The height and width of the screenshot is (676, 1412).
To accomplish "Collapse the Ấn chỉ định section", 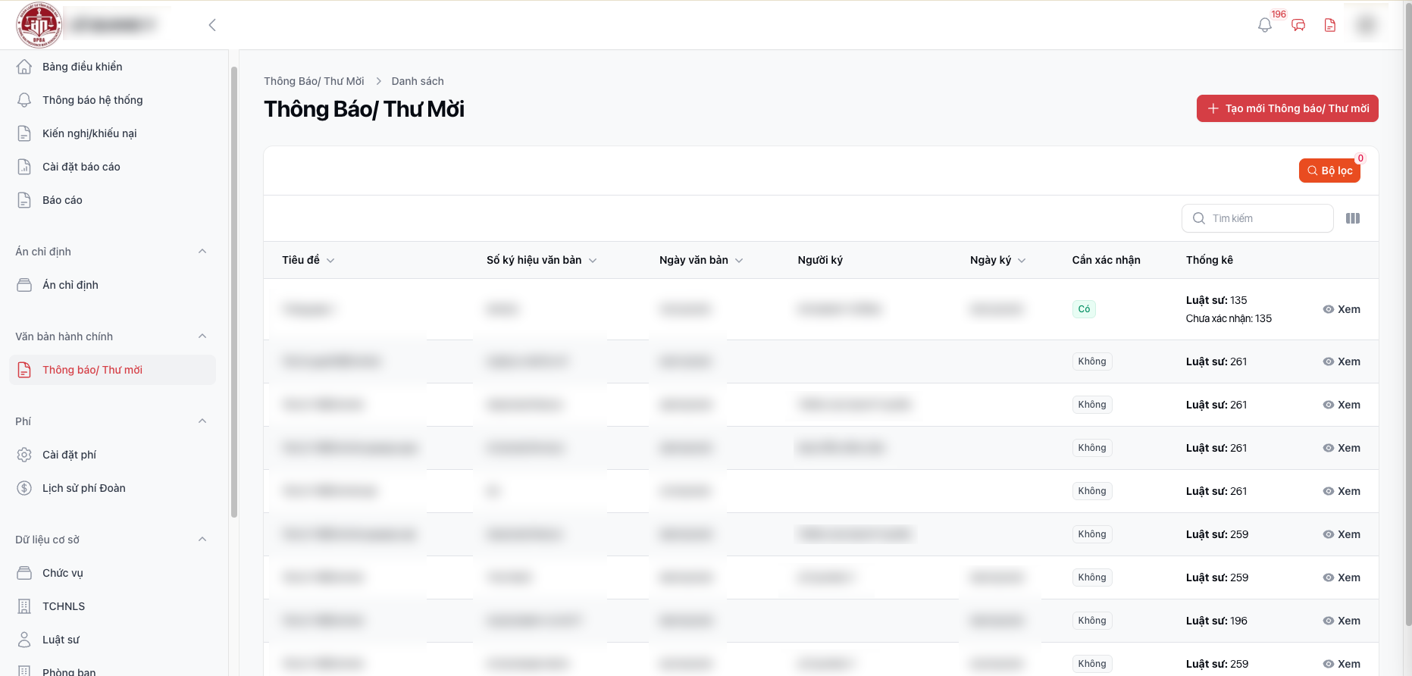I will [202, 252].
